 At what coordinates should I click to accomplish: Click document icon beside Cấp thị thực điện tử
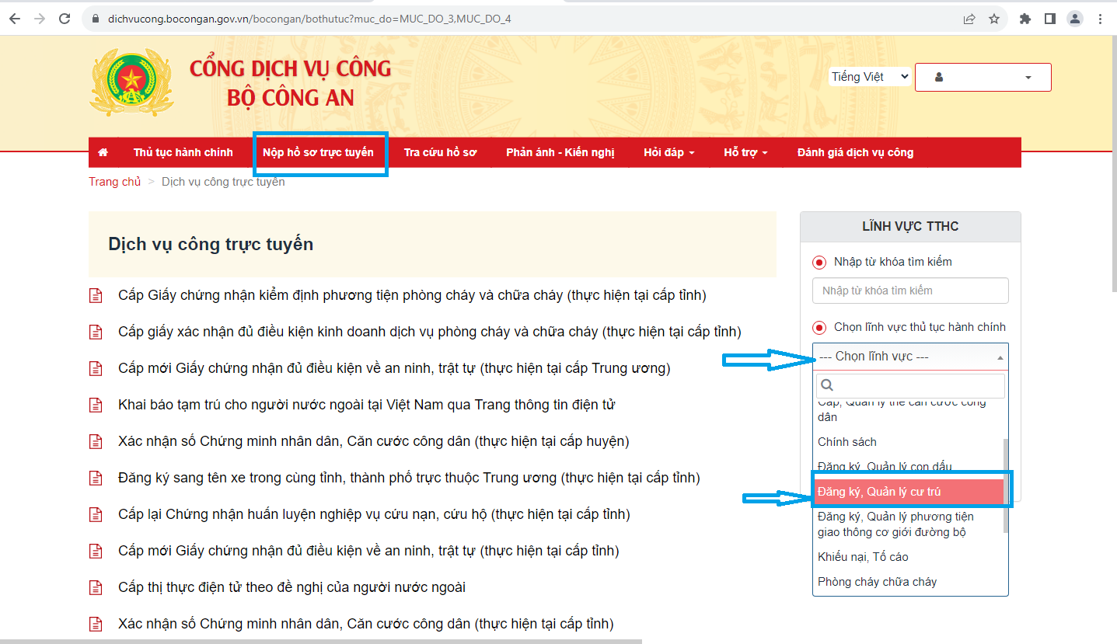tap(96, 587)
